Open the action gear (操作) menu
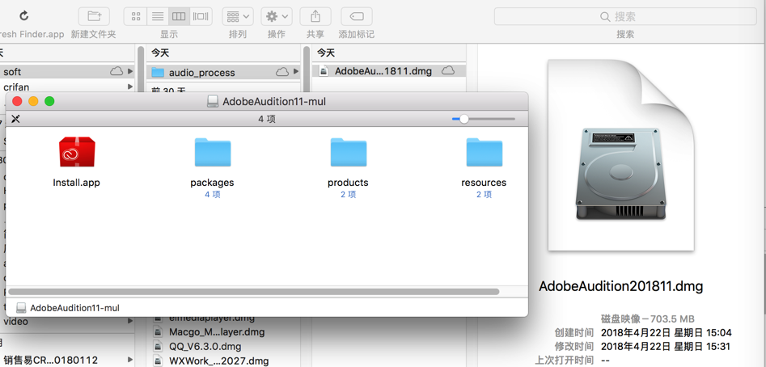The width and height of the screenshot is (766, 367). click(277, 16)
